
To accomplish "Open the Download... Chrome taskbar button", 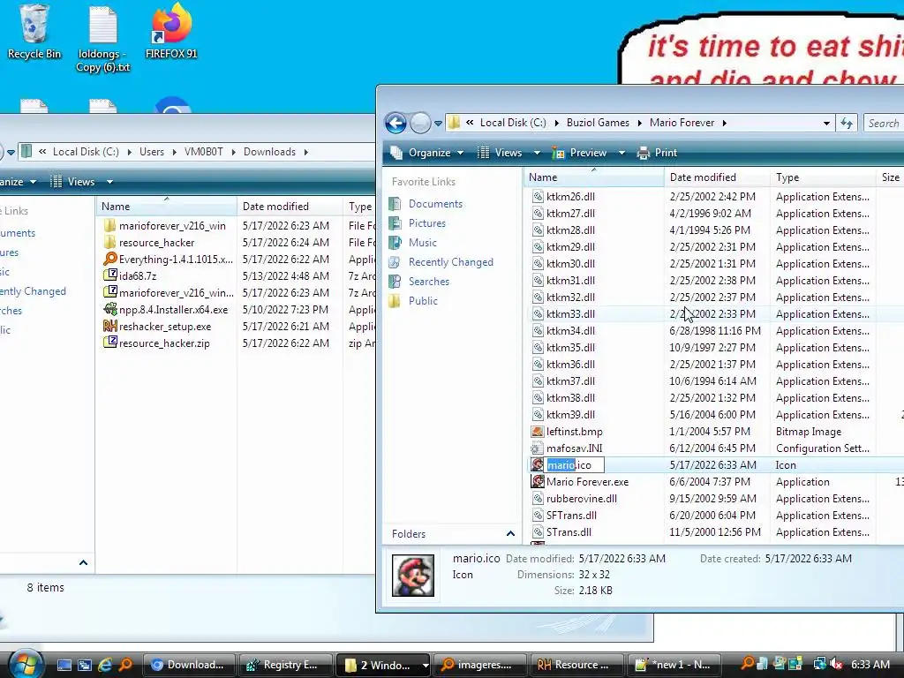I will click(189, 665).
